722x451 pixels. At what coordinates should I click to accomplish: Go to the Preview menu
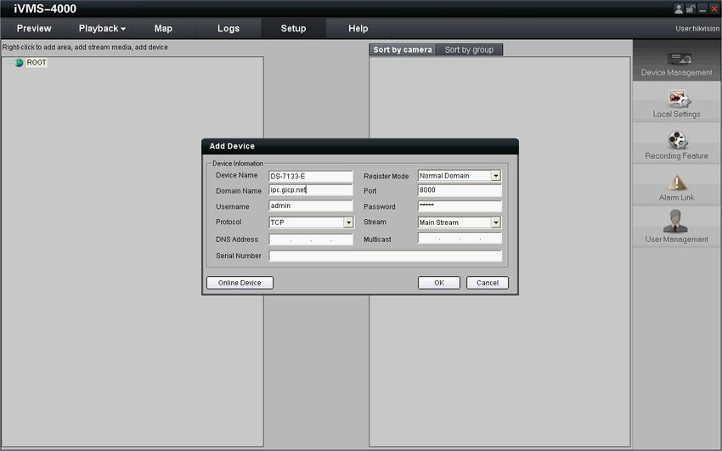click(x=34, y=29)
